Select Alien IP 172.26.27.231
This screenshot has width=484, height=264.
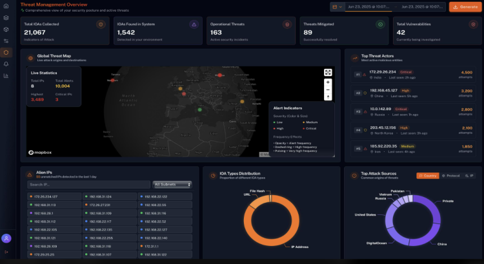coord(110,205)
